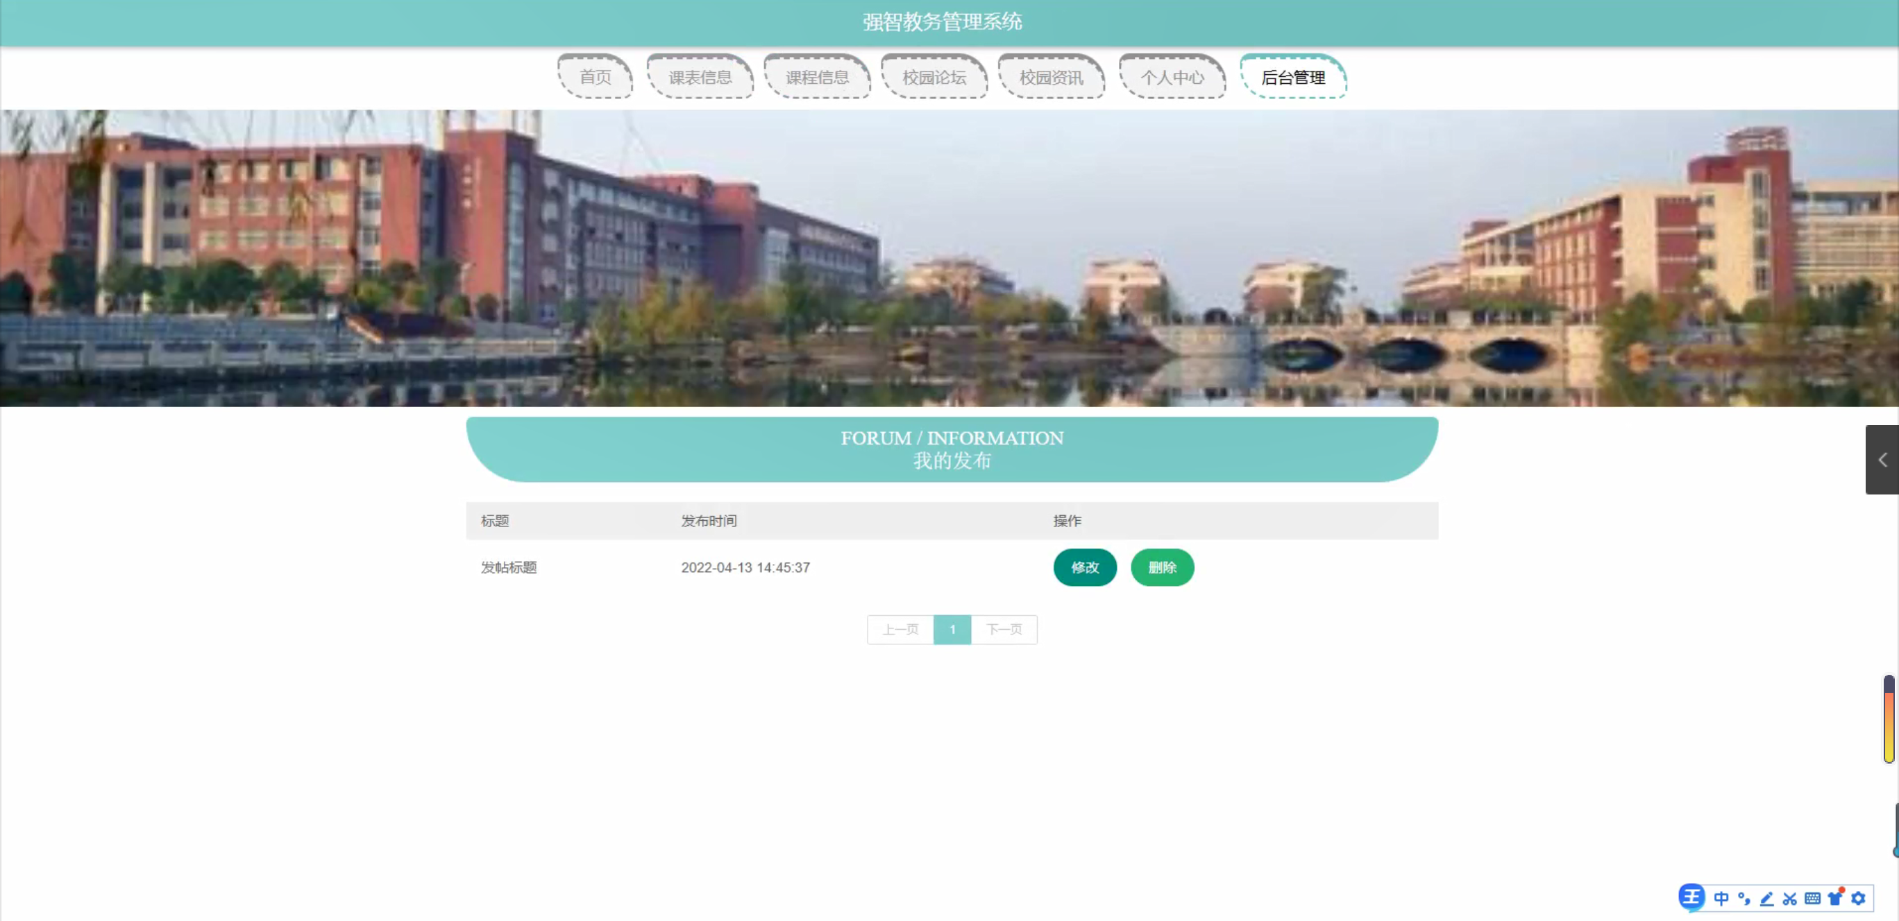The image size is (1899, 921).
Task: Switch to the 首页 tab
Action: click(x=596, y=78)
